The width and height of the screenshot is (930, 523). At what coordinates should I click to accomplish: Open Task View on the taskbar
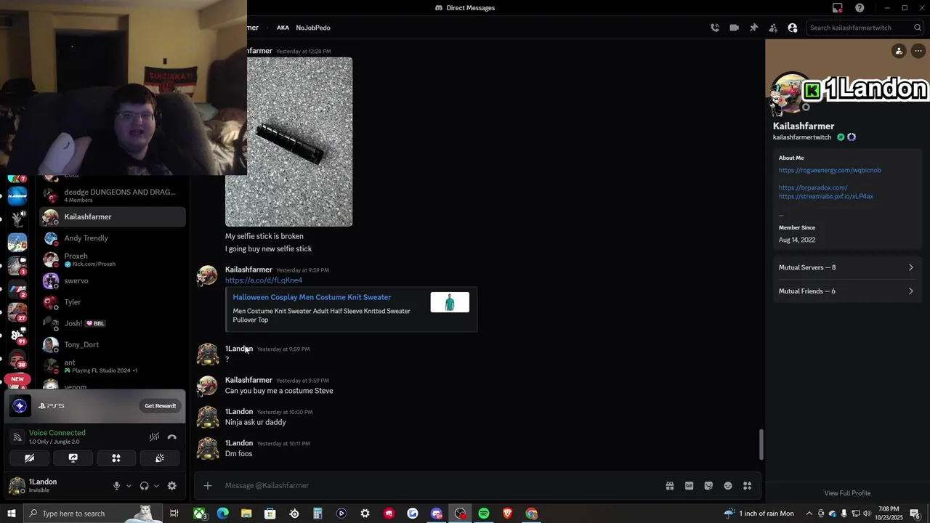(174, 514)
